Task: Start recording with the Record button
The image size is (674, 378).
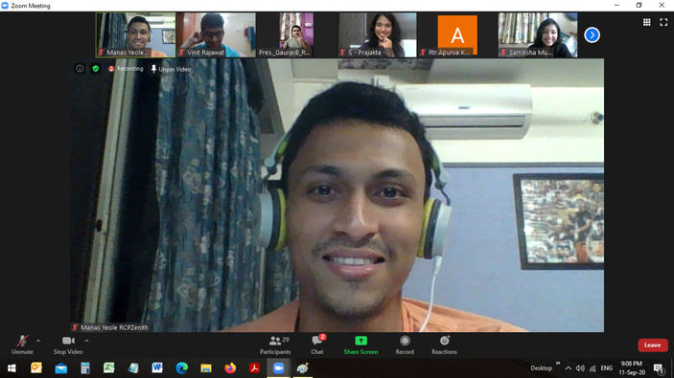Action: pos(405,345)
